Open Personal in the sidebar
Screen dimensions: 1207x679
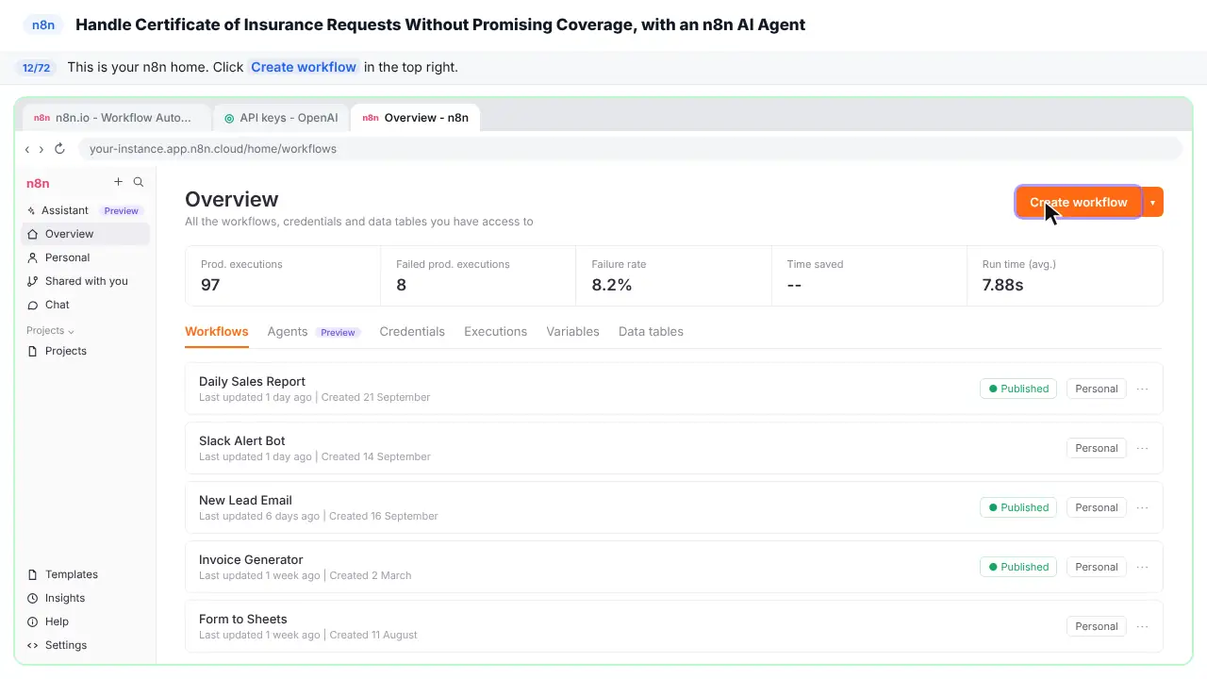click(x=85, y=257)
